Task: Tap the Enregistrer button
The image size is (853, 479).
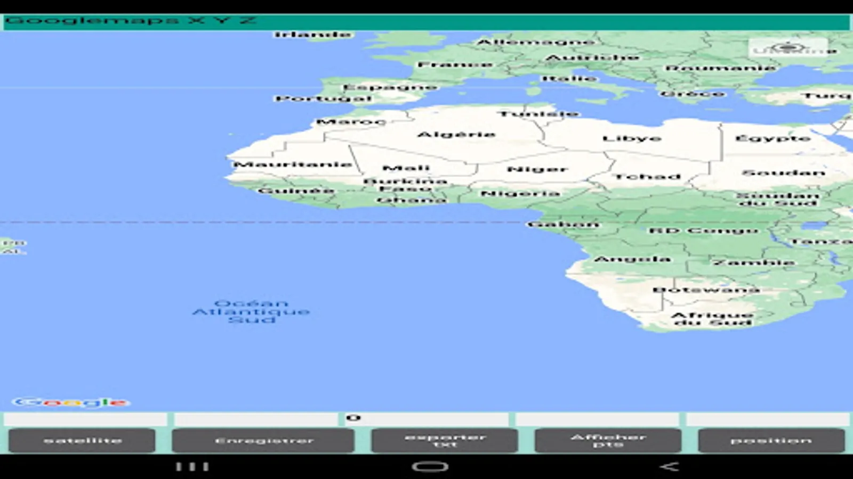Action: tap(263, 441)
